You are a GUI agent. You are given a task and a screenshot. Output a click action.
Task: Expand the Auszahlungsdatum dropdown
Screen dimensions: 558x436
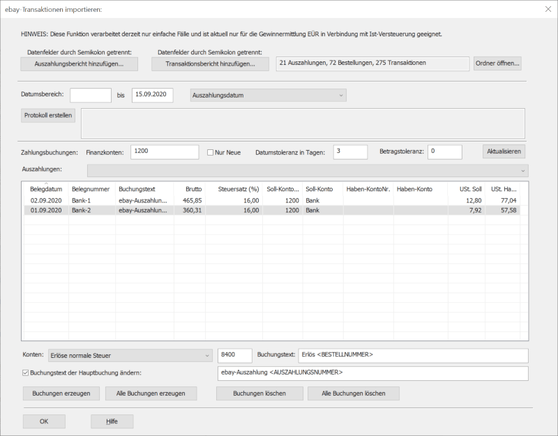tap(269, 96)
